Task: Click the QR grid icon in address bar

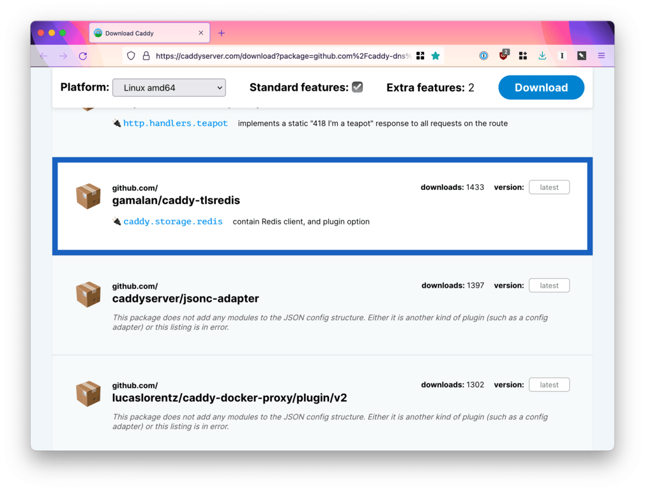Action: tap(420, 56)
